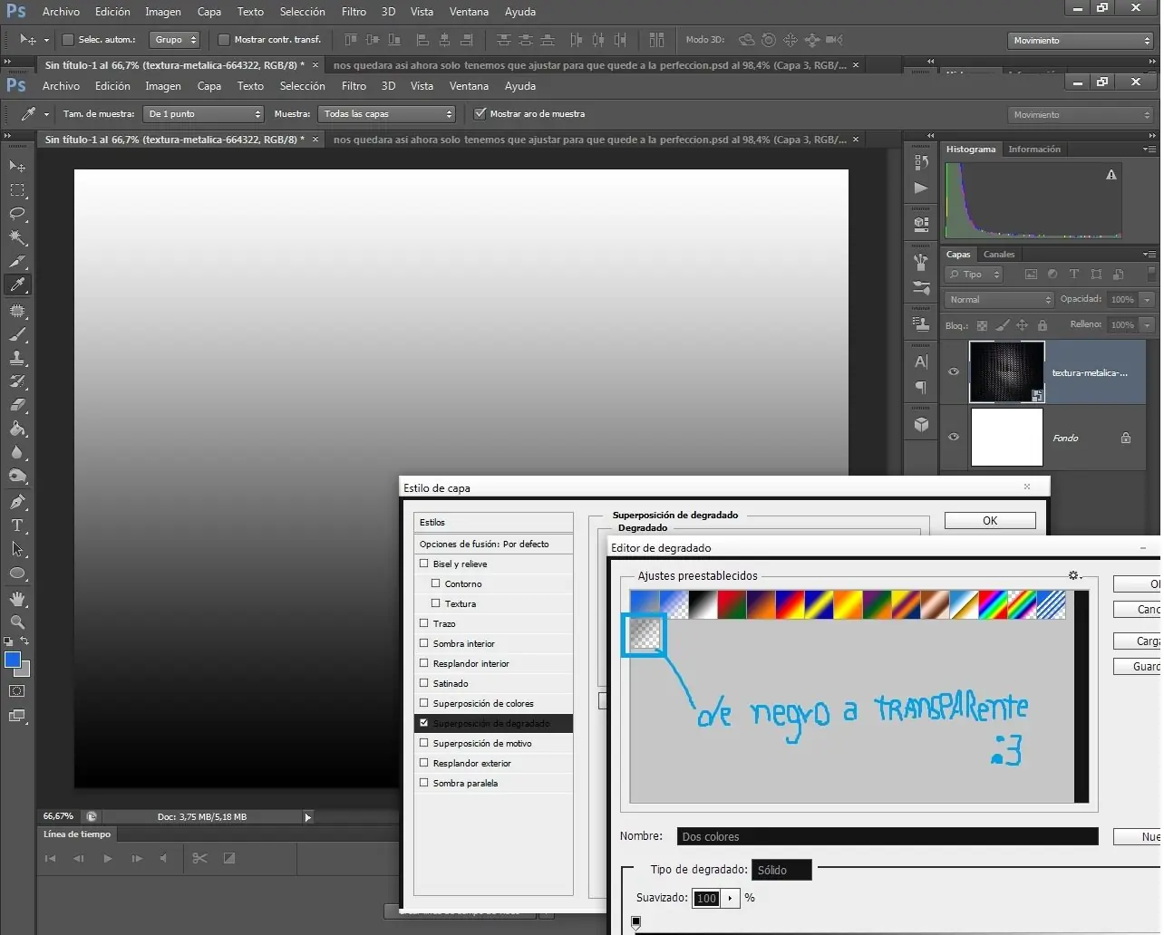Click the Nombre field Dos colores
Viewport: 1164px width, 935px height.
[x=888, y=836]
